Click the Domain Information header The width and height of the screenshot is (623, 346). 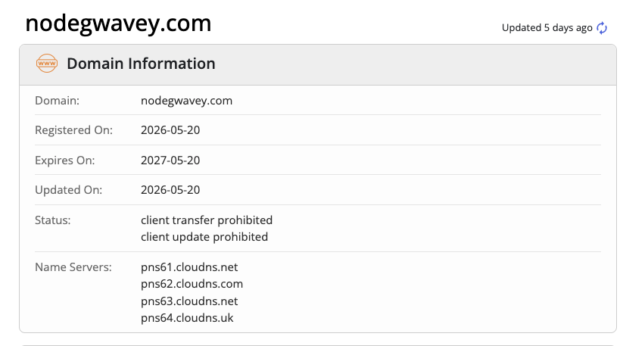(141, 64)
